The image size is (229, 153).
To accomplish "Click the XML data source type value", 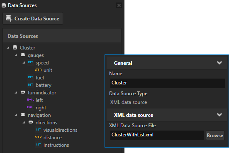I will [129, 102].
